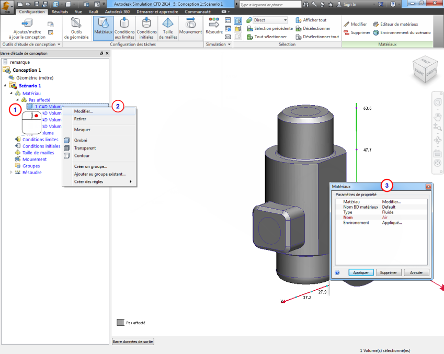Open Conditions aux limites task
Screen dimensions: 444x354
pyautogui.click(x=124, y=28)
